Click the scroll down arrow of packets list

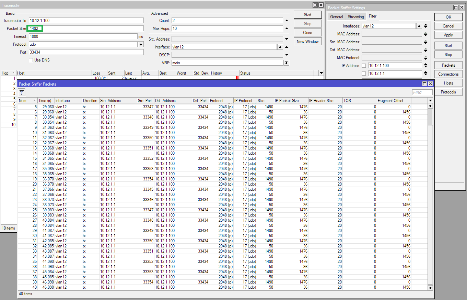coord(430,288)
